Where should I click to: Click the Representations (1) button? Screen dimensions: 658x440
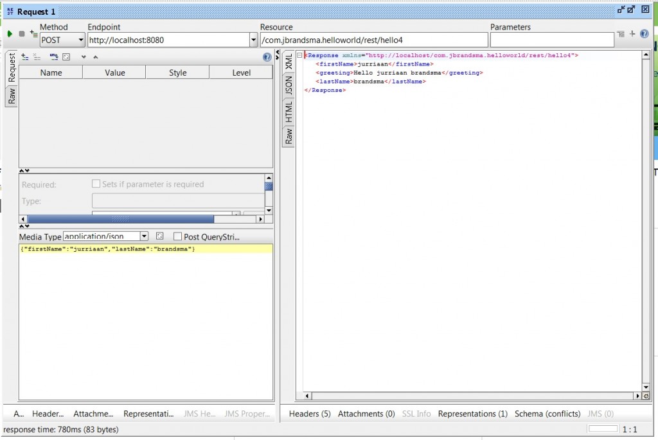(472, 414)
